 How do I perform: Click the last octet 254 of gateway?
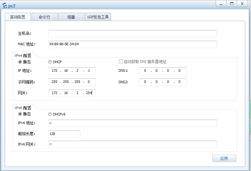tap(89, 93)
